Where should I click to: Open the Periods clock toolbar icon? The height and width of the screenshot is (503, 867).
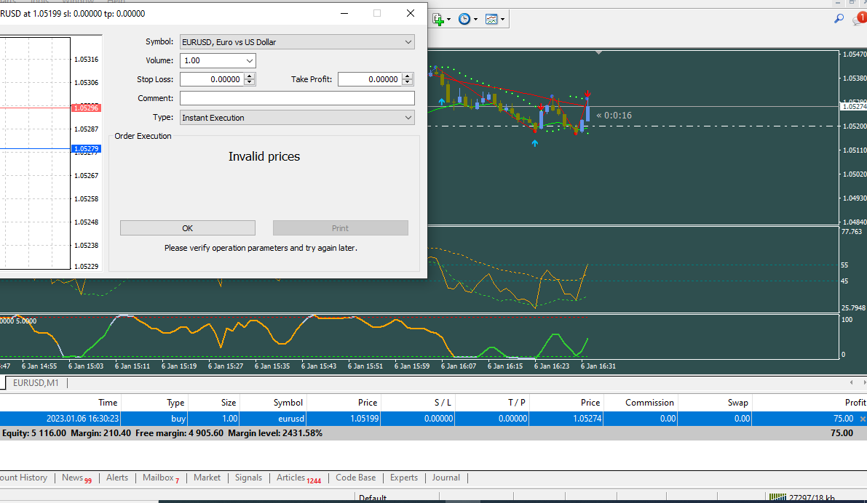[x=464, y=20]
